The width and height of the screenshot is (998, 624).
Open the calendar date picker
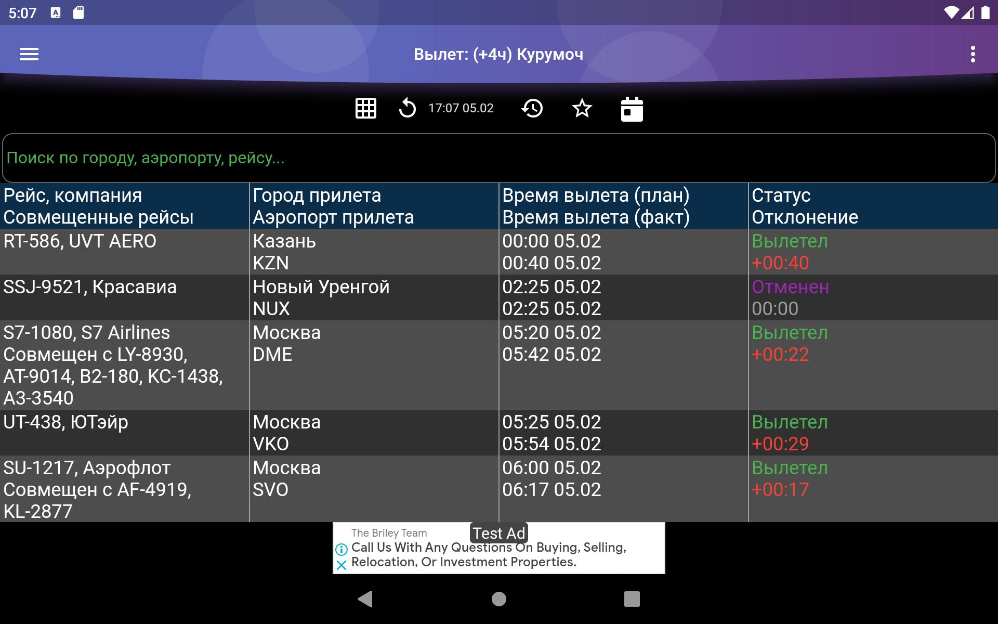(632, 109)
